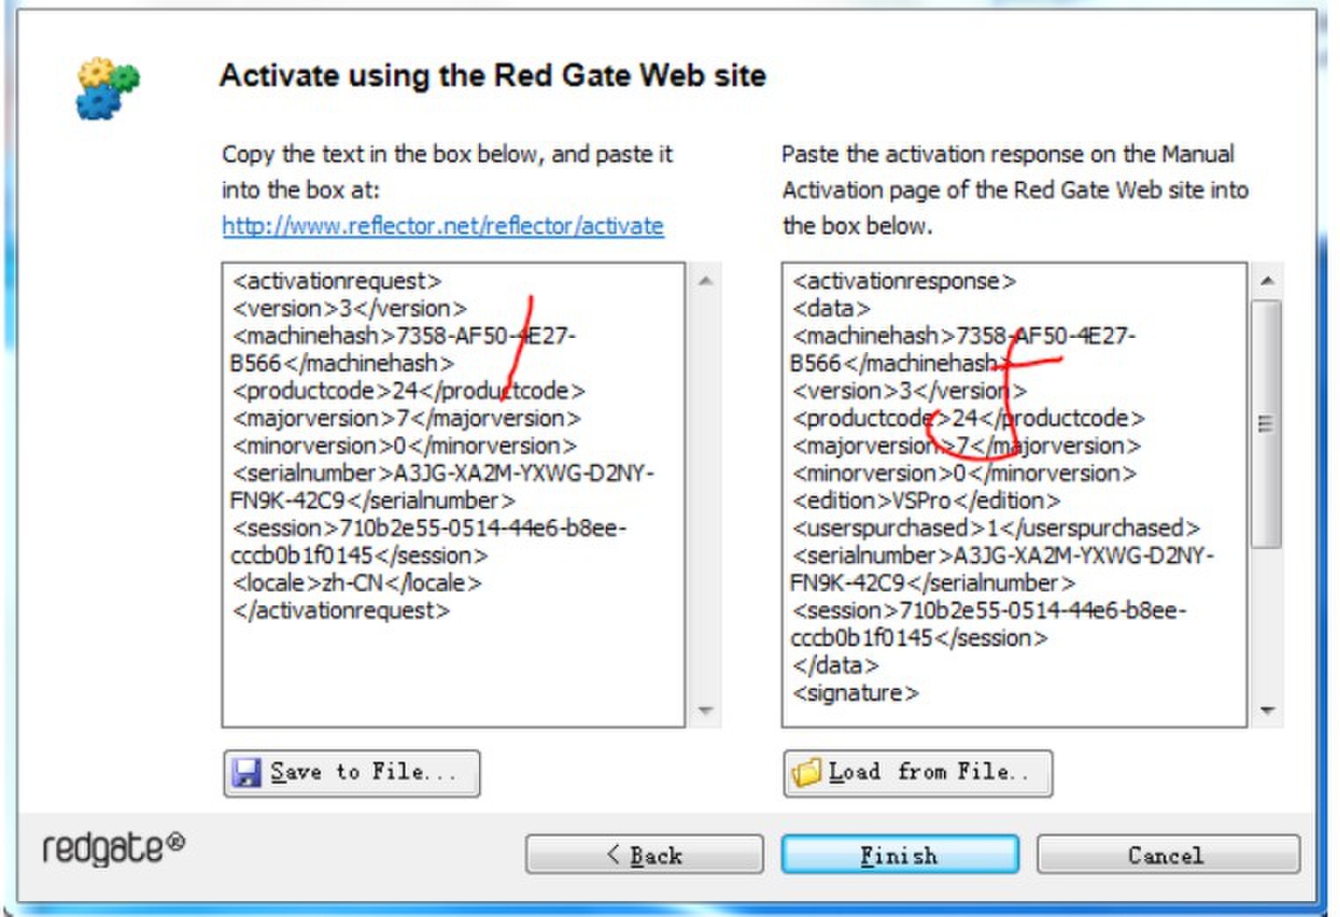Click the activation response scrollbar thumb

[x=1266, y=423]
